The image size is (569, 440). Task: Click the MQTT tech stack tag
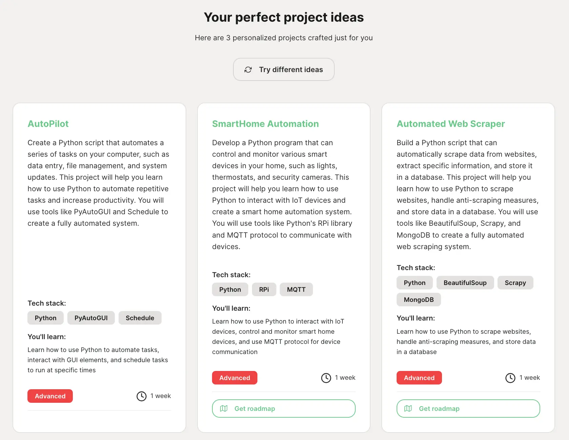click(x=296, y=289)
